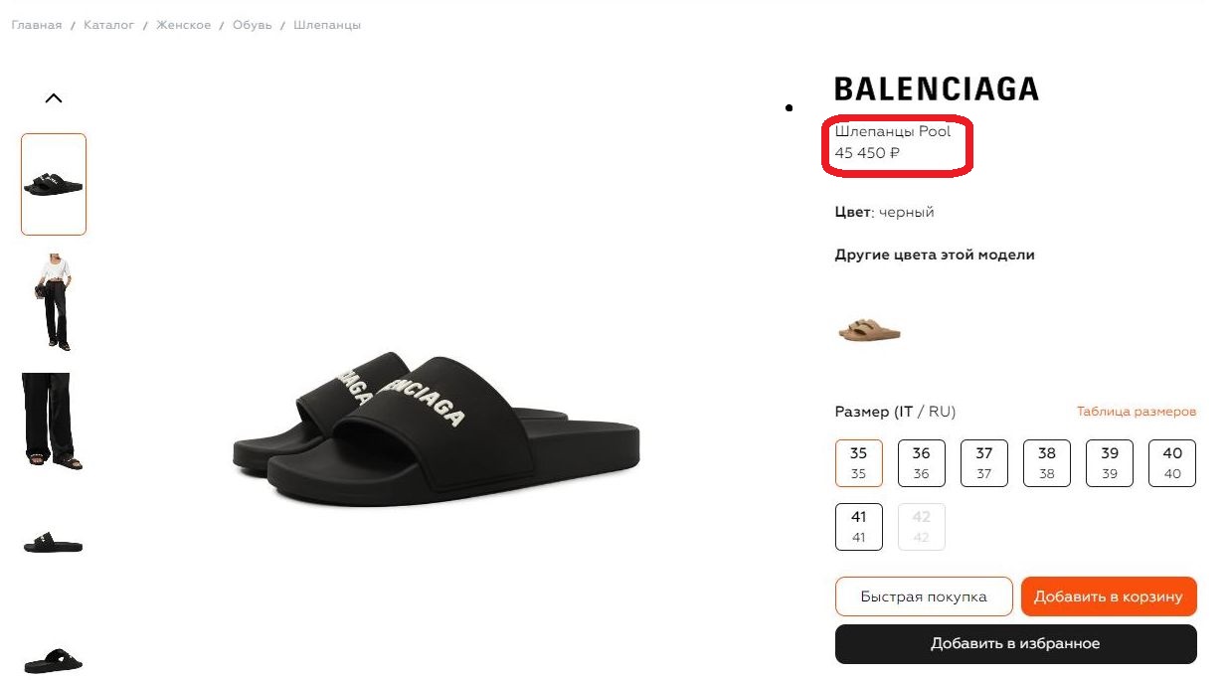Select size 36
This screenshot has height=680, width=1228.
921,463
